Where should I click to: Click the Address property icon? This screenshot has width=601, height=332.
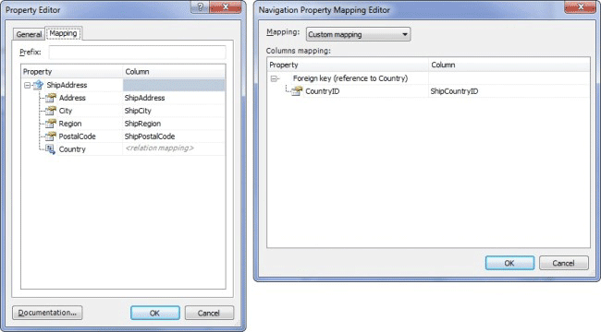click(51, 98)
